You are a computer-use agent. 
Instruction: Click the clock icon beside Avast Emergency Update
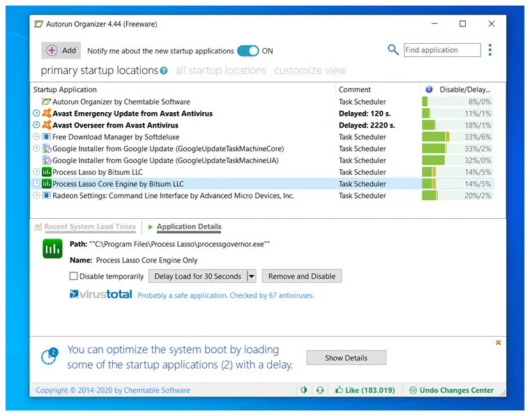coord(36,113)
